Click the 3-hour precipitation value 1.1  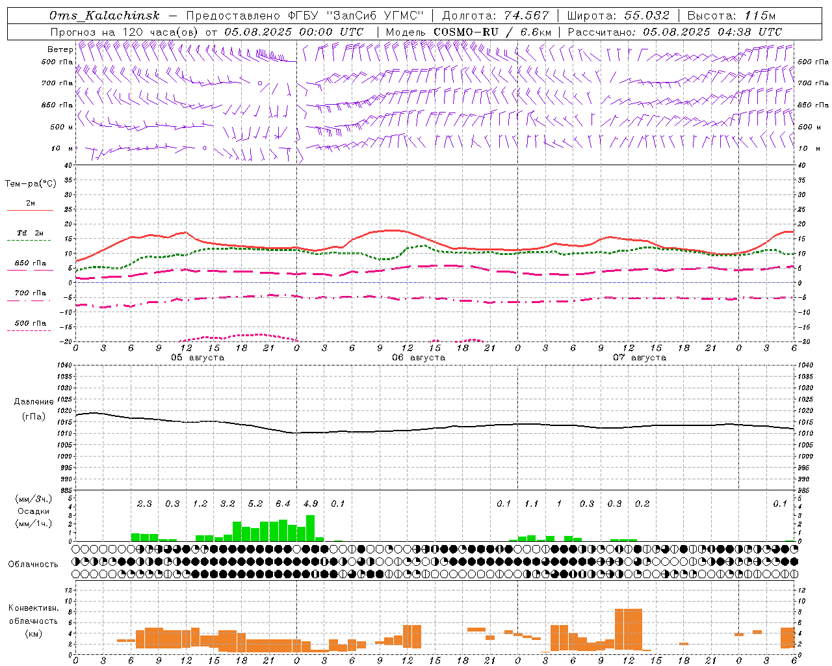point(532,504)
